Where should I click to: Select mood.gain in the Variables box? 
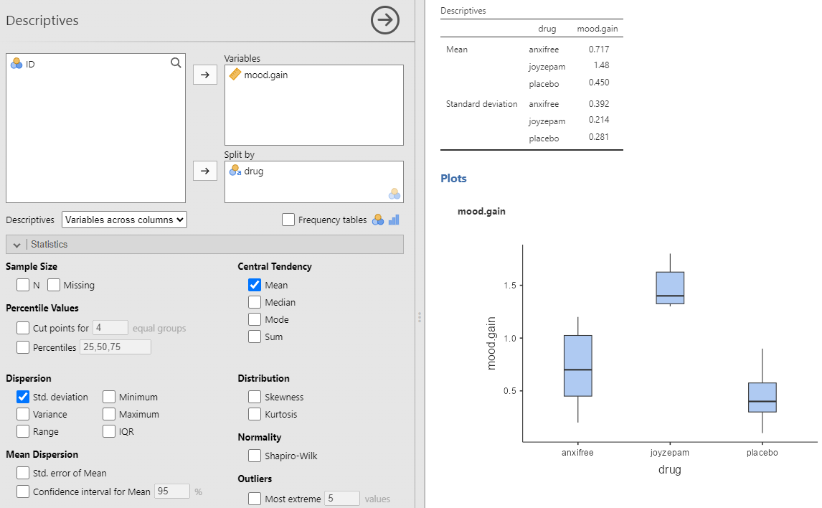click(265, 75)
